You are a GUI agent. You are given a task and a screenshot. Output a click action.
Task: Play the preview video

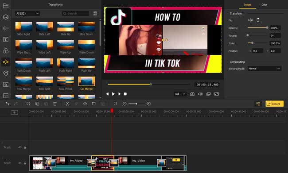click(113, 94)
